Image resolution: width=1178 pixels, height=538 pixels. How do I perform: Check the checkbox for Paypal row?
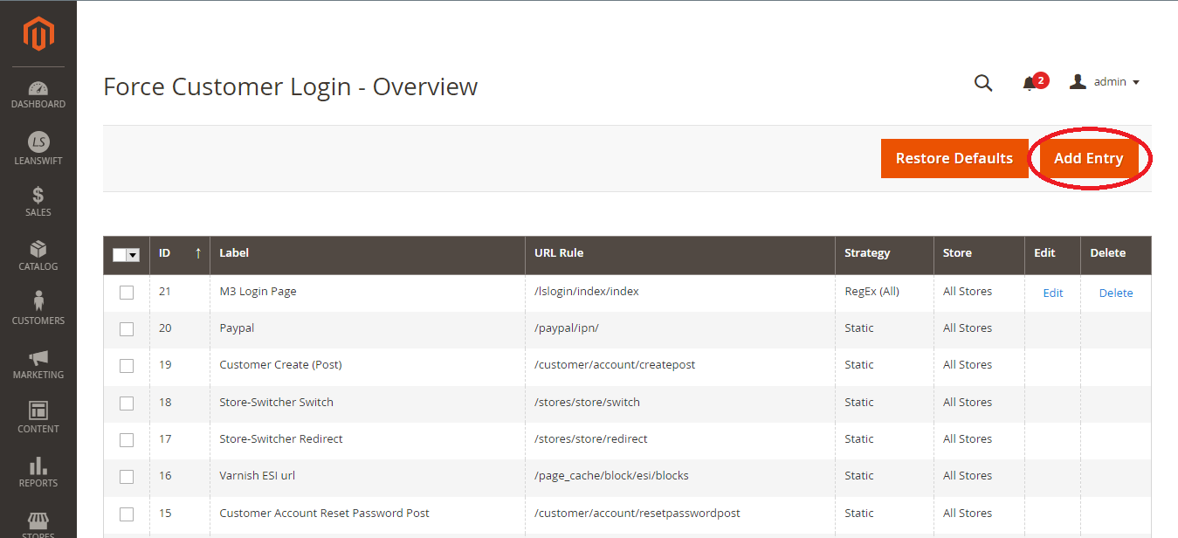[x=126, y=328]
